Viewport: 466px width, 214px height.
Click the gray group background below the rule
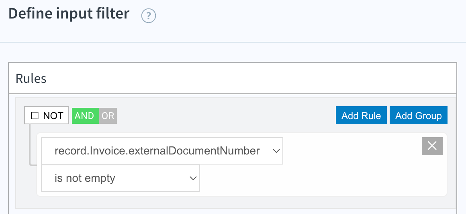click(235, 202)
